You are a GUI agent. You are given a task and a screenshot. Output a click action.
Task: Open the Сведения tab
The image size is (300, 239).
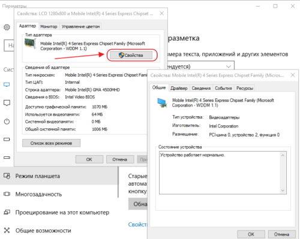point(201,88)
